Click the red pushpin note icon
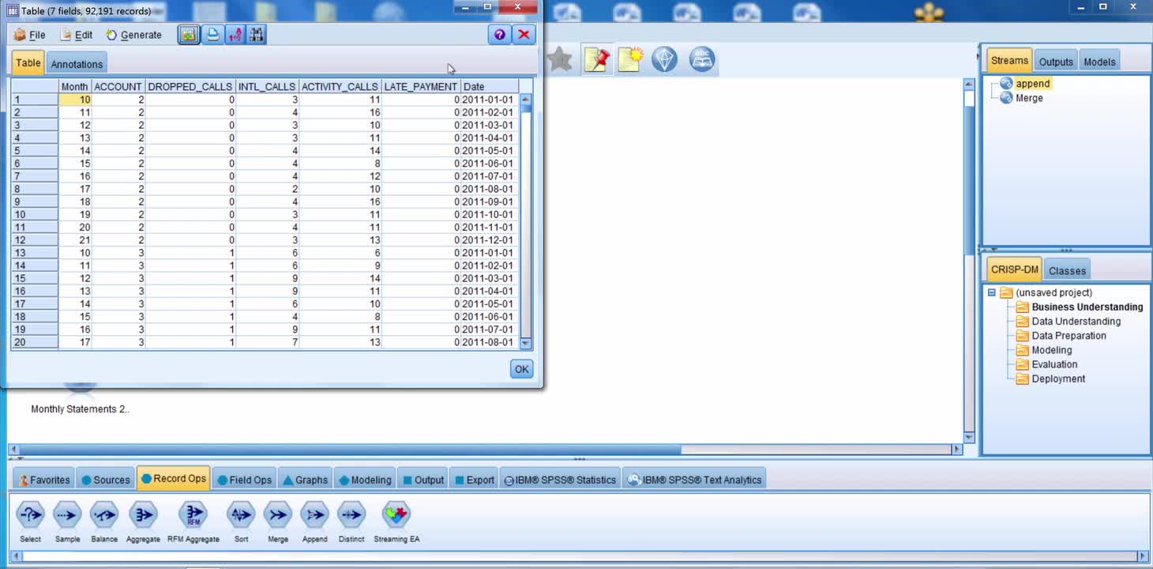Screen dimensions: 1153x569 [x=597, y=60]
